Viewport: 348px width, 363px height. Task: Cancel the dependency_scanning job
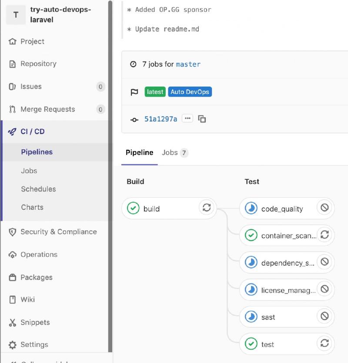click(325, 262)
